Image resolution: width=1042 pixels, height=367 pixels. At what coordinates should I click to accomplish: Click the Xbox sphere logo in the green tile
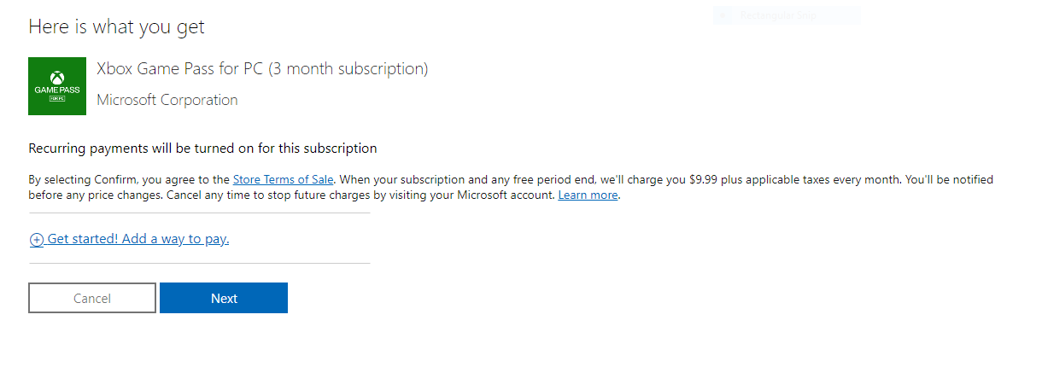click(57, 77)
